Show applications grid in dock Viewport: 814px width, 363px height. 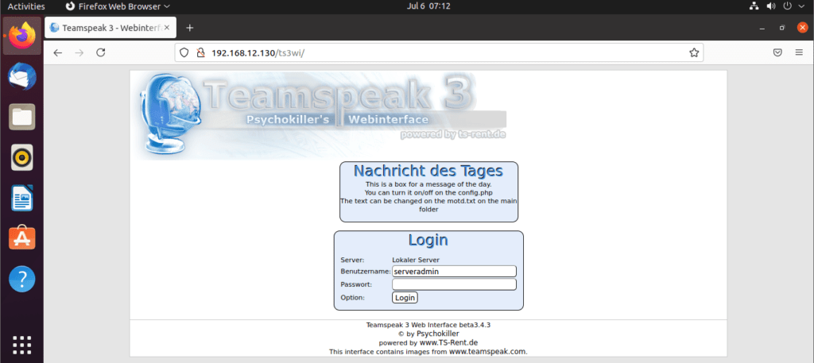coord(21,345)
